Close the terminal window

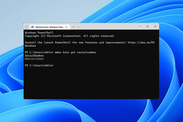click(x=155, y=26)
